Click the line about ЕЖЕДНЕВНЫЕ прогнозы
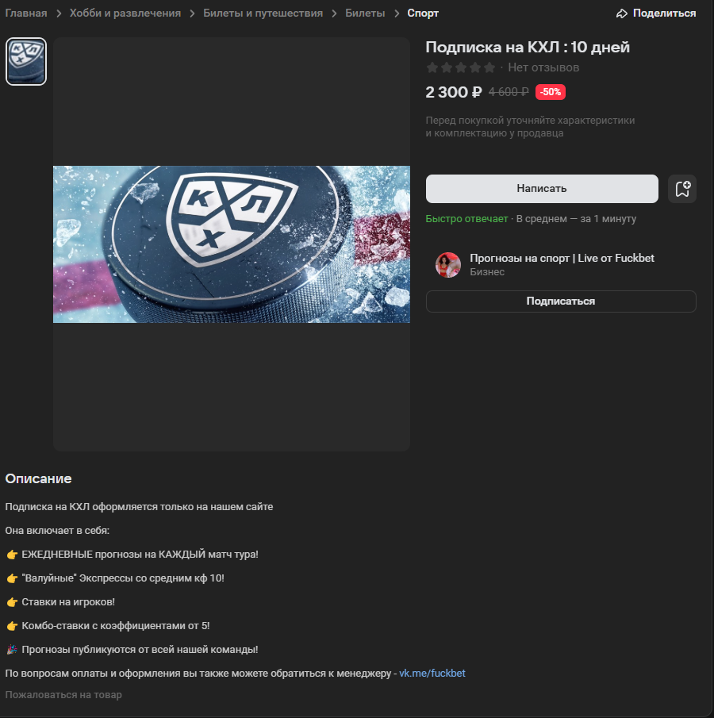 132,555
